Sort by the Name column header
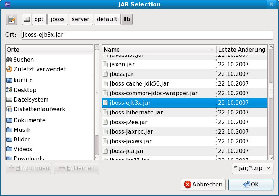Screen dimensions: 279x196 tap(159, 50)
